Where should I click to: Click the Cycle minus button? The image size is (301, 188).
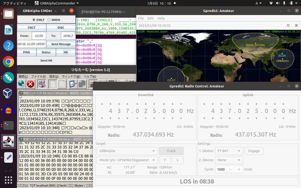click(x=231, y=169)
